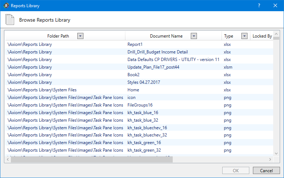
Task: Click the document pages icon beside Browse Reports Library
Action: (10, 20)
